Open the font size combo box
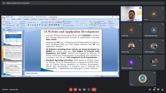The image size is (166, 93). (39, 22)
